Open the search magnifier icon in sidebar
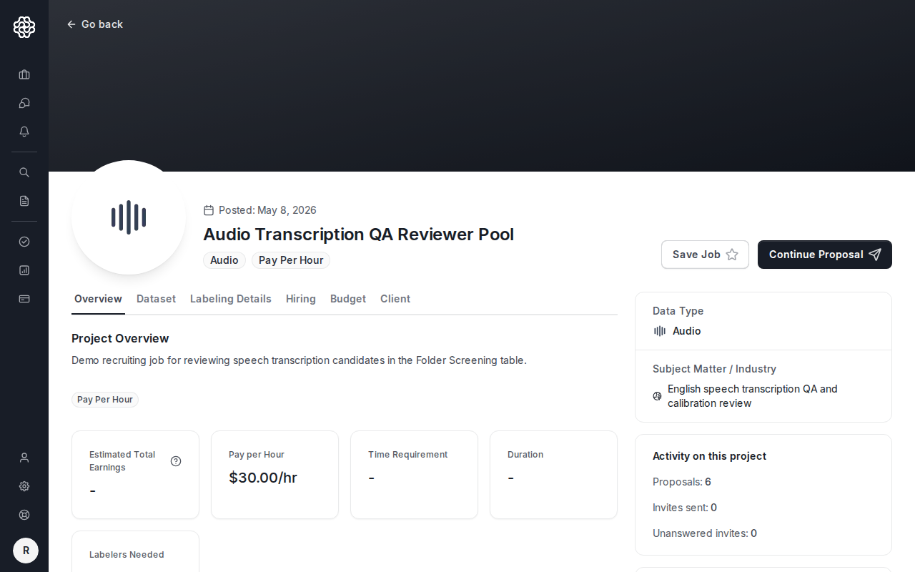Screen dimensions: 915x572 [x=24, y=172]
